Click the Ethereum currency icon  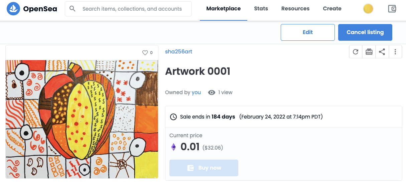[173, 147]
